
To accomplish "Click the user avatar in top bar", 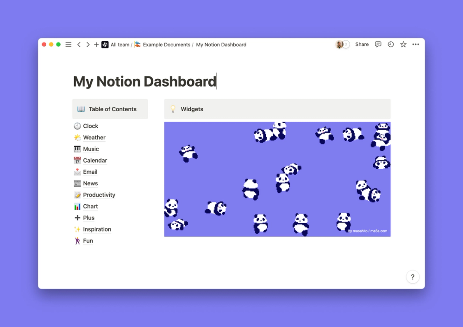I will (339, 44).
